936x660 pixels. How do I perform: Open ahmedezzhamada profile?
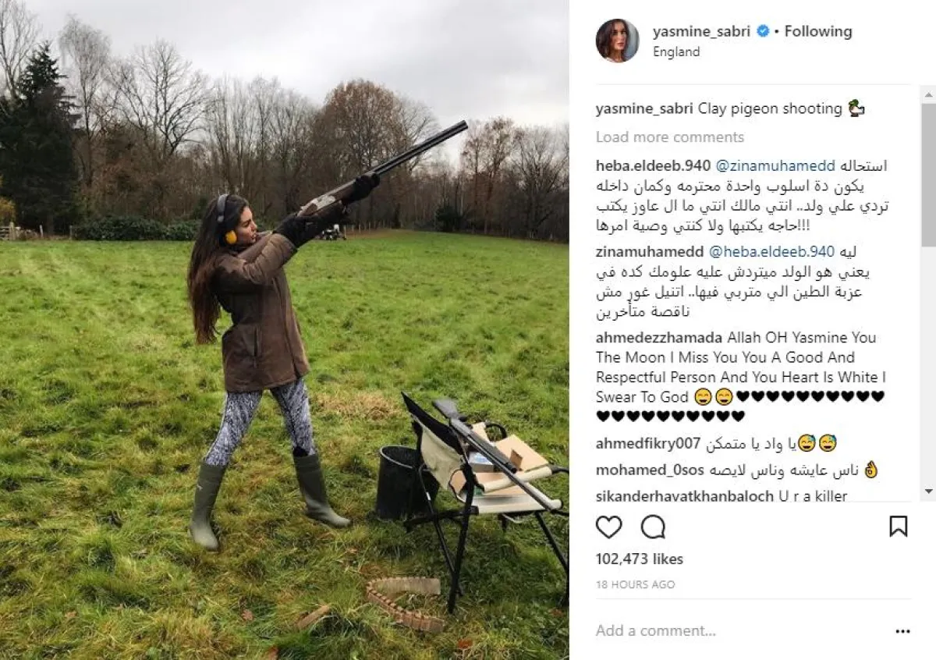[x=660, y=338]
